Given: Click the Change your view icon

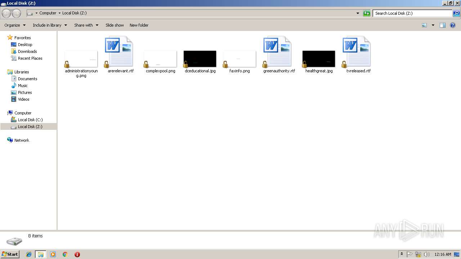Looking at the screenshot, I should click(x=424, y=25).
